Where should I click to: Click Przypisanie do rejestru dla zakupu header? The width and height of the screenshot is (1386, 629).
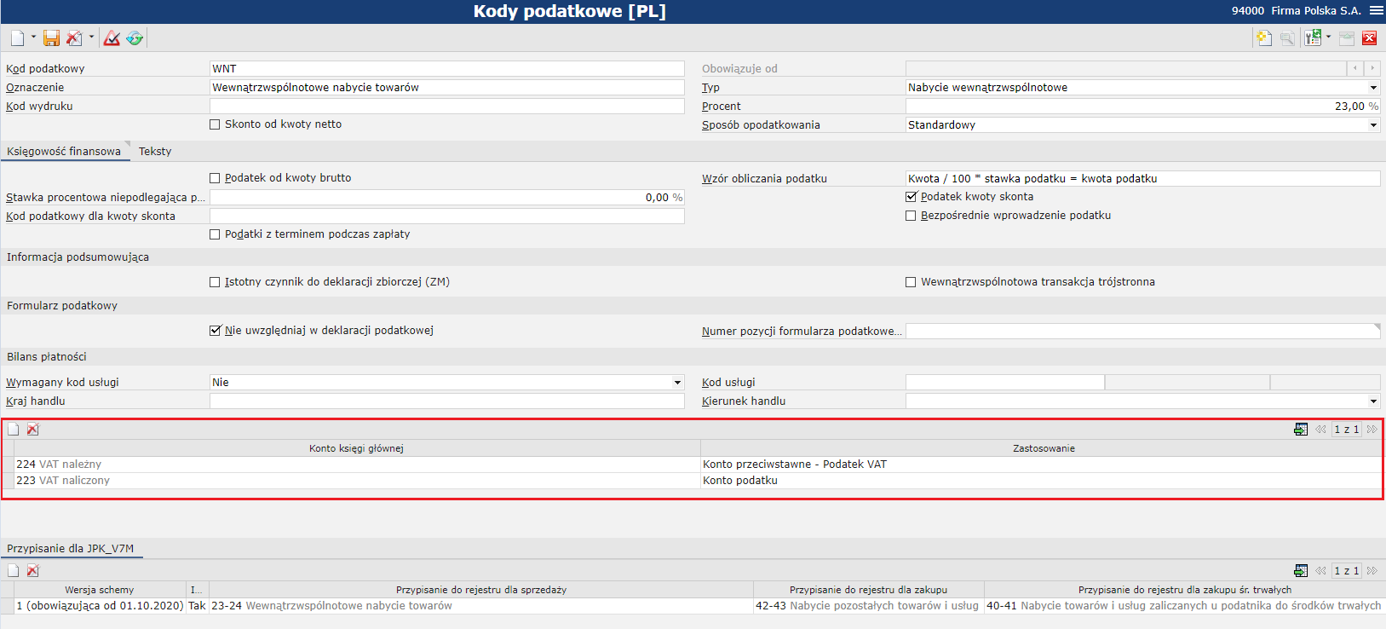tap(868, 590)
